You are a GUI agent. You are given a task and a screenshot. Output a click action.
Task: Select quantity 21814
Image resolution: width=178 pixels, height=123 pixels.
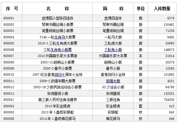point(170,56)
